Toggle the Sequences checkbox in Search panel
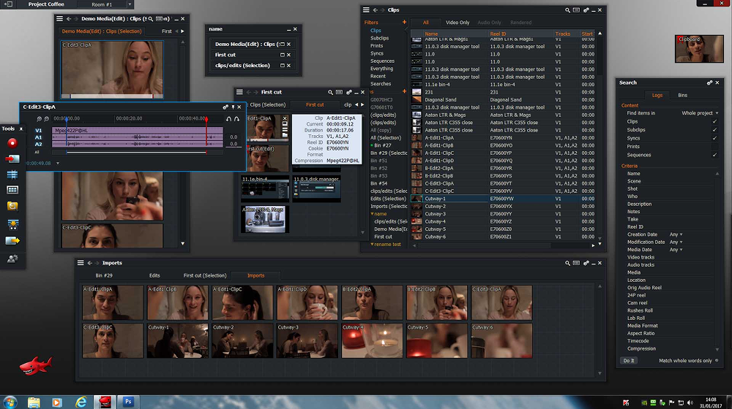This screenshot has width=732, height=409. (714, 155)
